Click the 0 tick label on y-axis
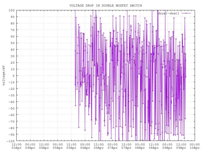This screenshot has height=151, width=201. [13, 75]
